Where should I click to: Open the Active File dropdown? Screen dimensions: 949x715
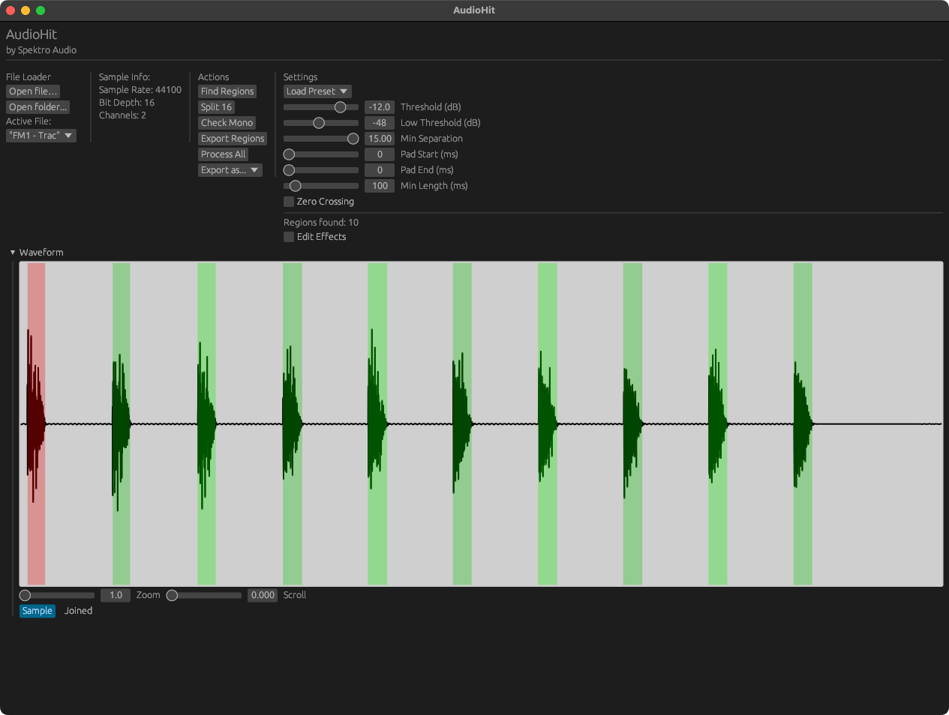(41, 136)
